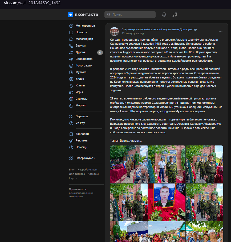231x242 pixels.
Task: Click the search magnifier icon
Action: 109,15
